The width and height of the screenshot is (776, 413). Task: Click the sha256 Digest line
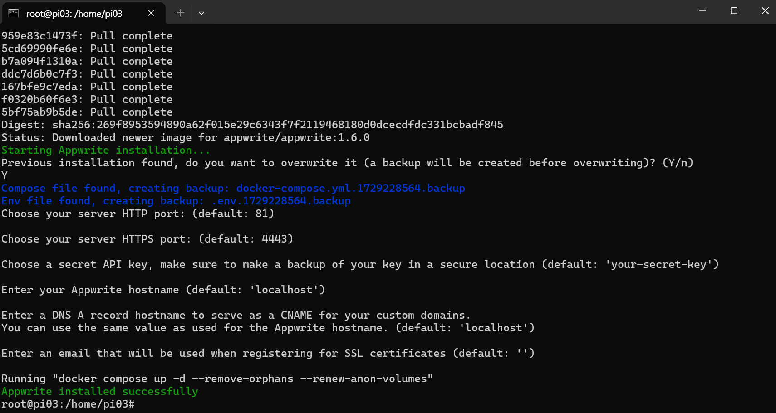[252, 125]
